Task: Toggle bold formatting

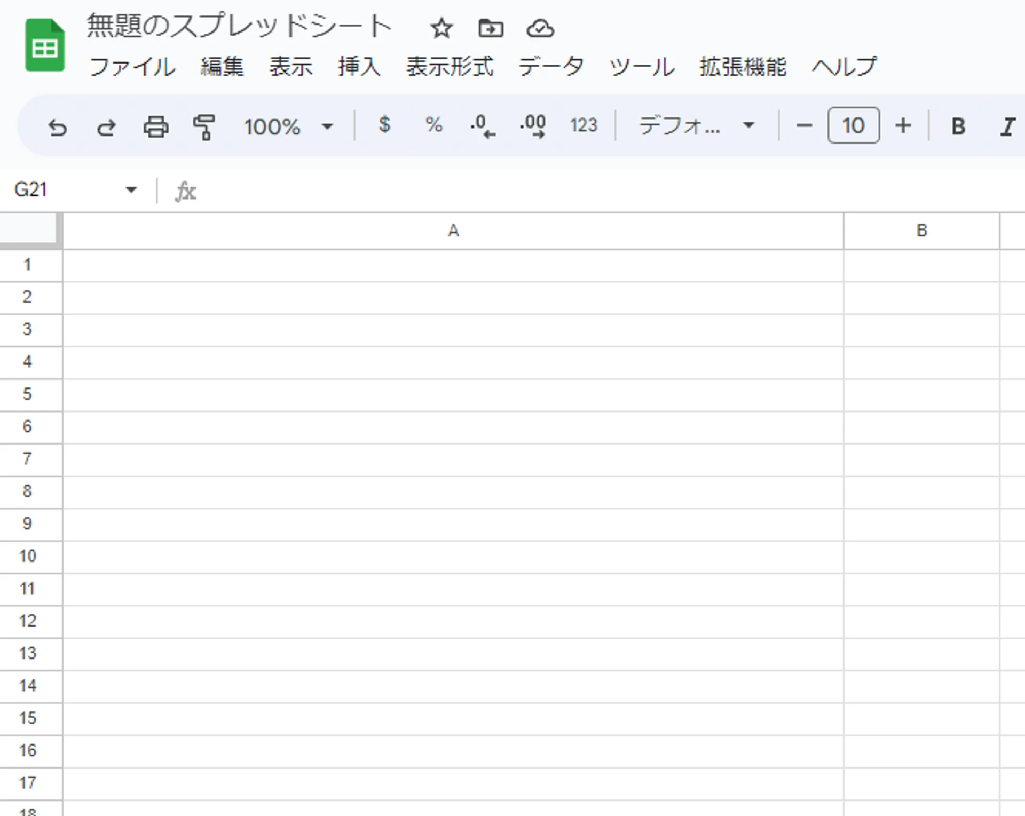Action: coord(958,126)
